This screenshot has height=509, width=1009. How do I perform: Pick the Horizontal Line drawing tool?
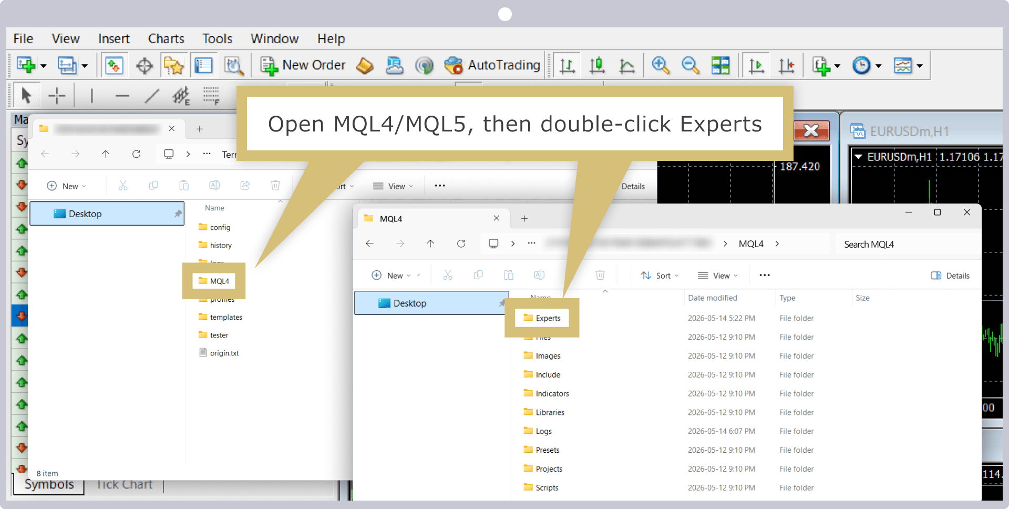[122, 95]
